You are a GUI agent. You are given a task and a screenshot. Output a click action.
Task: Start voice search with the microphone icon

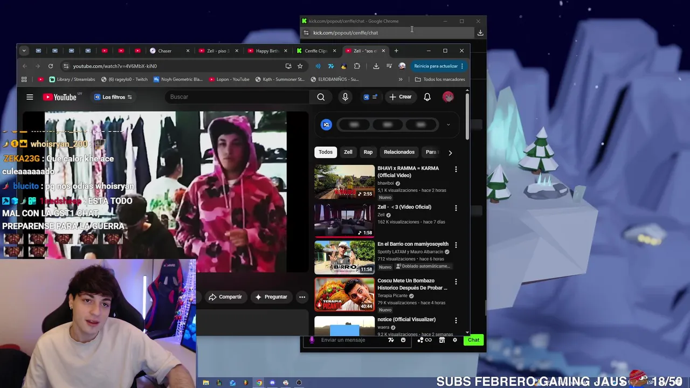345,97
